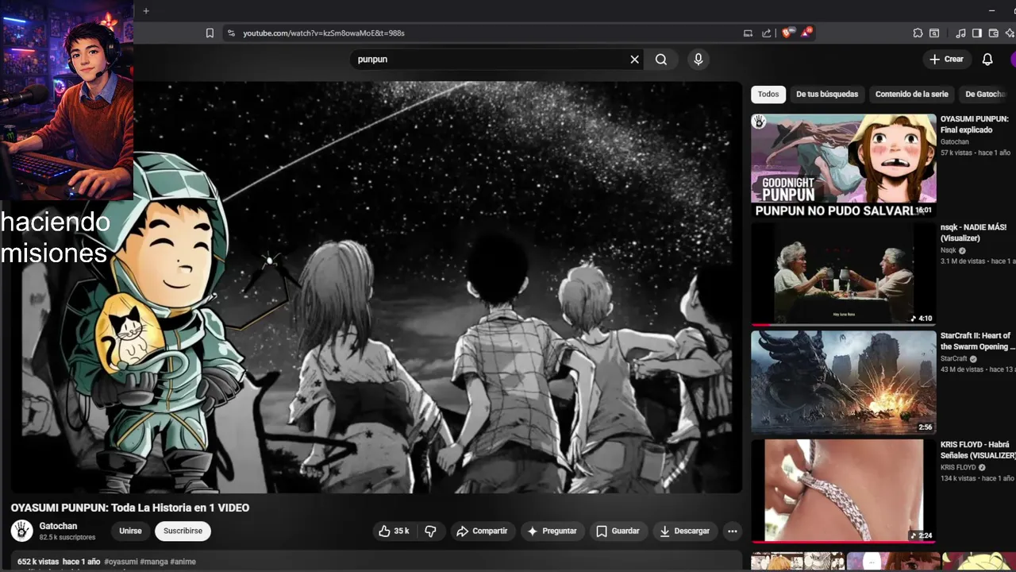Clear the punpun search text
1016x572 pixels.
(634, 60)
